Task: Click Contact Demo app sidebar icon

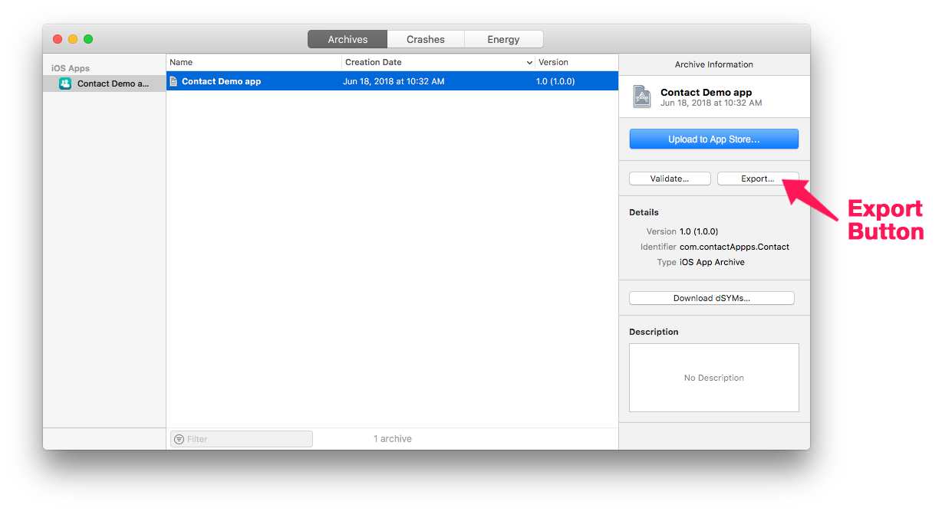Action: pos(65,84)
